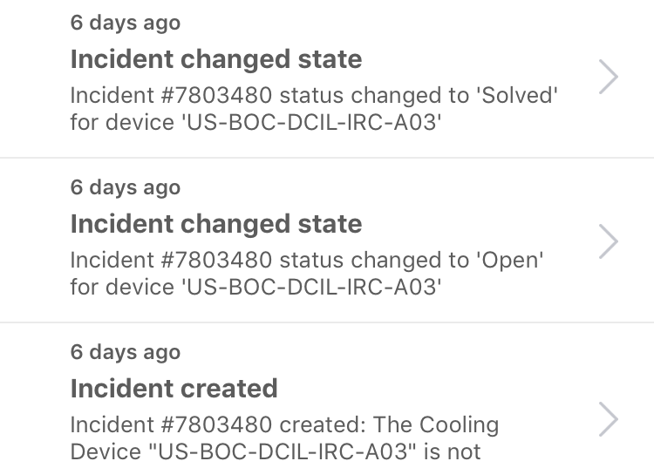Select 'Incident #7803480 created' text
This screenshot has height=468, width=654.
click(x=217, y=425)
